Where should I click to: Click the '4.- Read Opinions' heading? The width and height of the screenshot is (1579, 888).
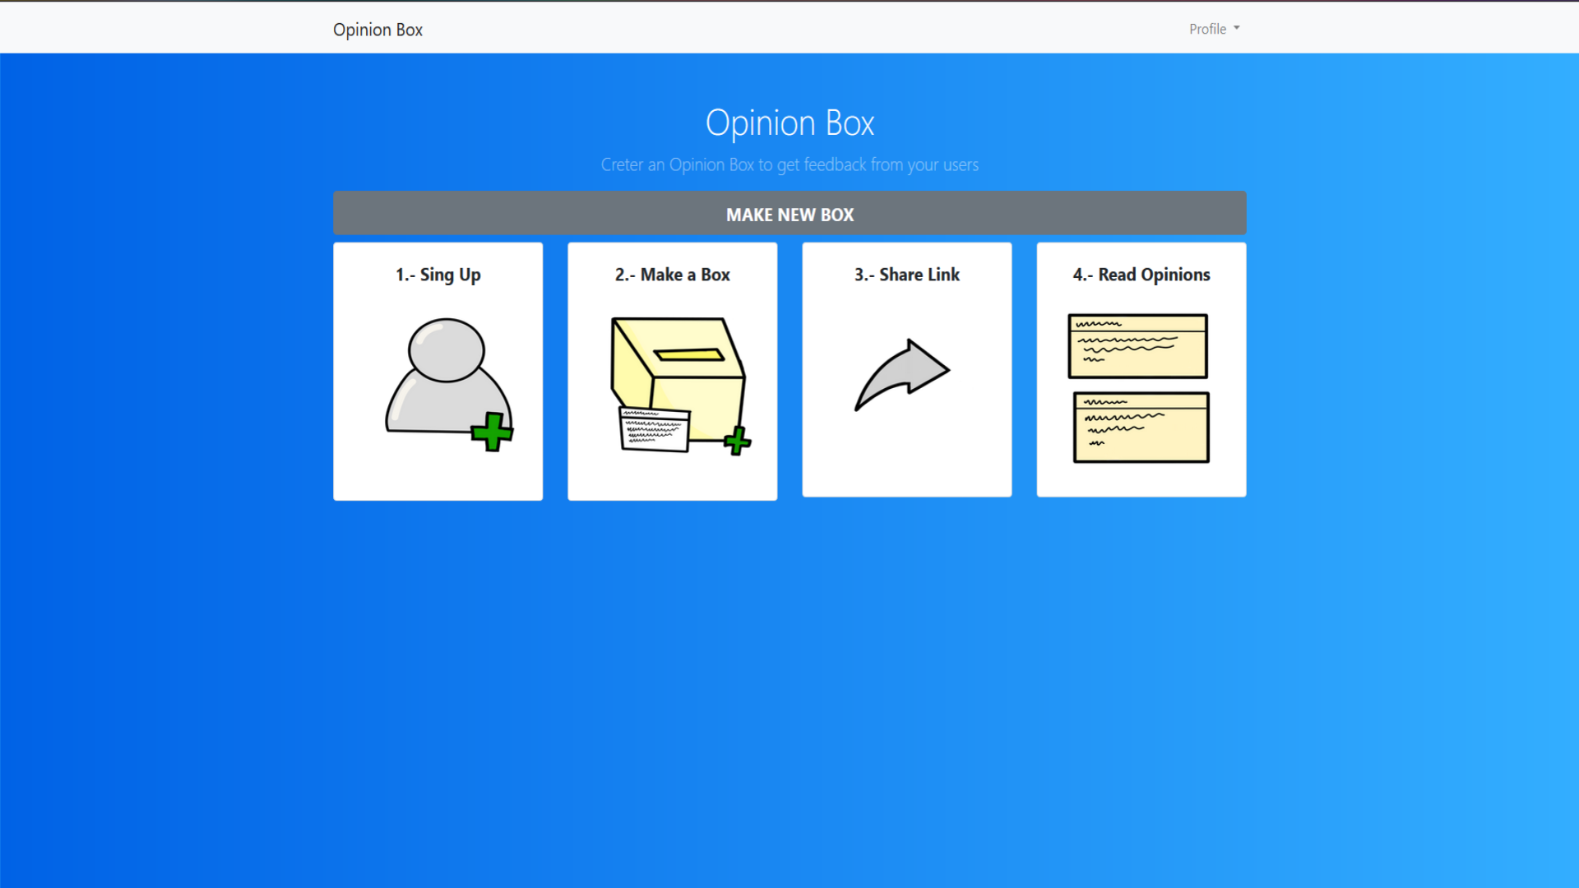[x=1141, y=275]
